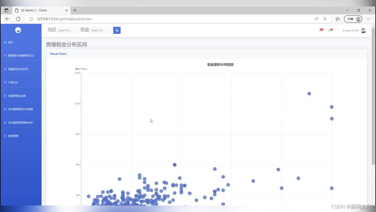This screenshot has height=212, width=376.
Task: Click the 访客 guest profile button
Action: (353, 19)
